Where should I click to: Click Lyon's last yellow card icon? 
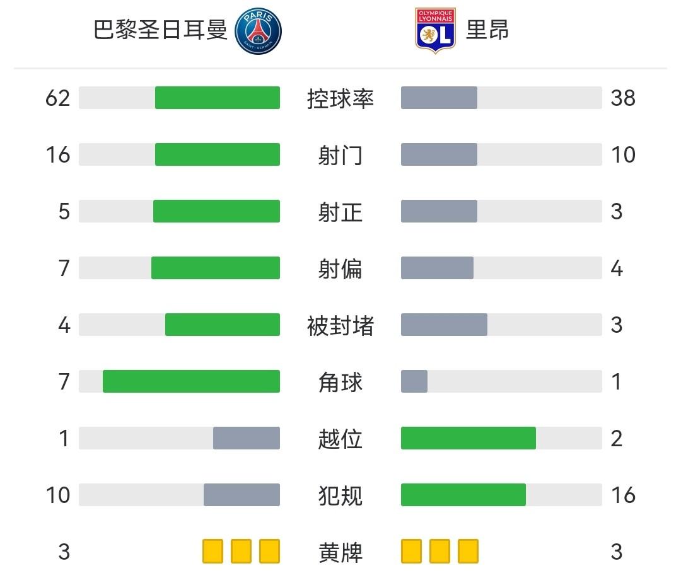(468, 551)
